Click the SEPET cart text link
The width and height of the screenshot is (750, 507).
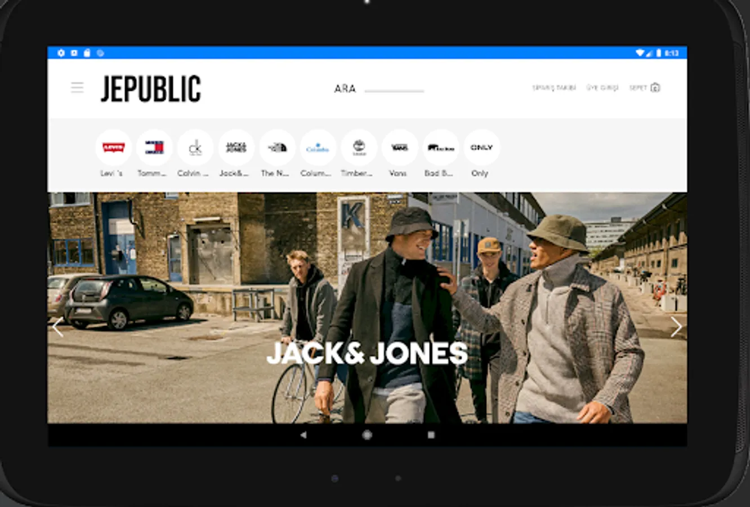pyautogui.click(x=638, y=88)
